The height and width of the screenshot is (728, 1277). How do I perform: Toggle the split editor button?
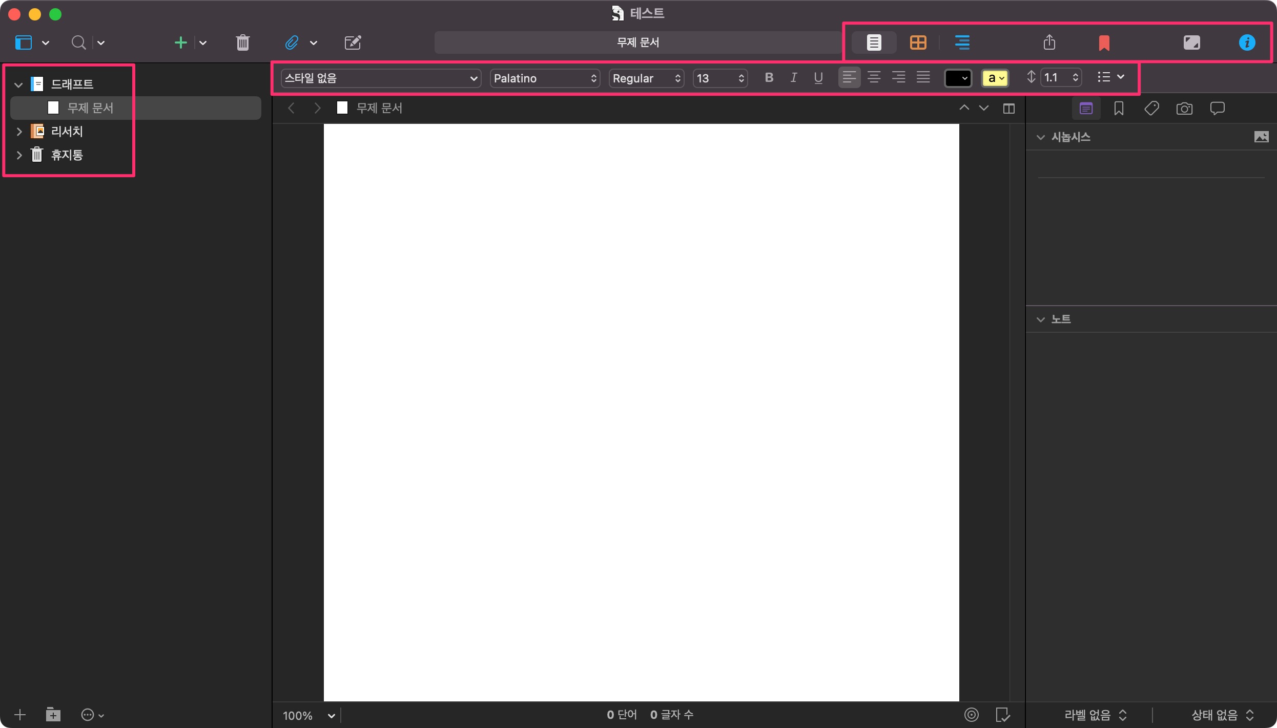[x=1008, y=109]
